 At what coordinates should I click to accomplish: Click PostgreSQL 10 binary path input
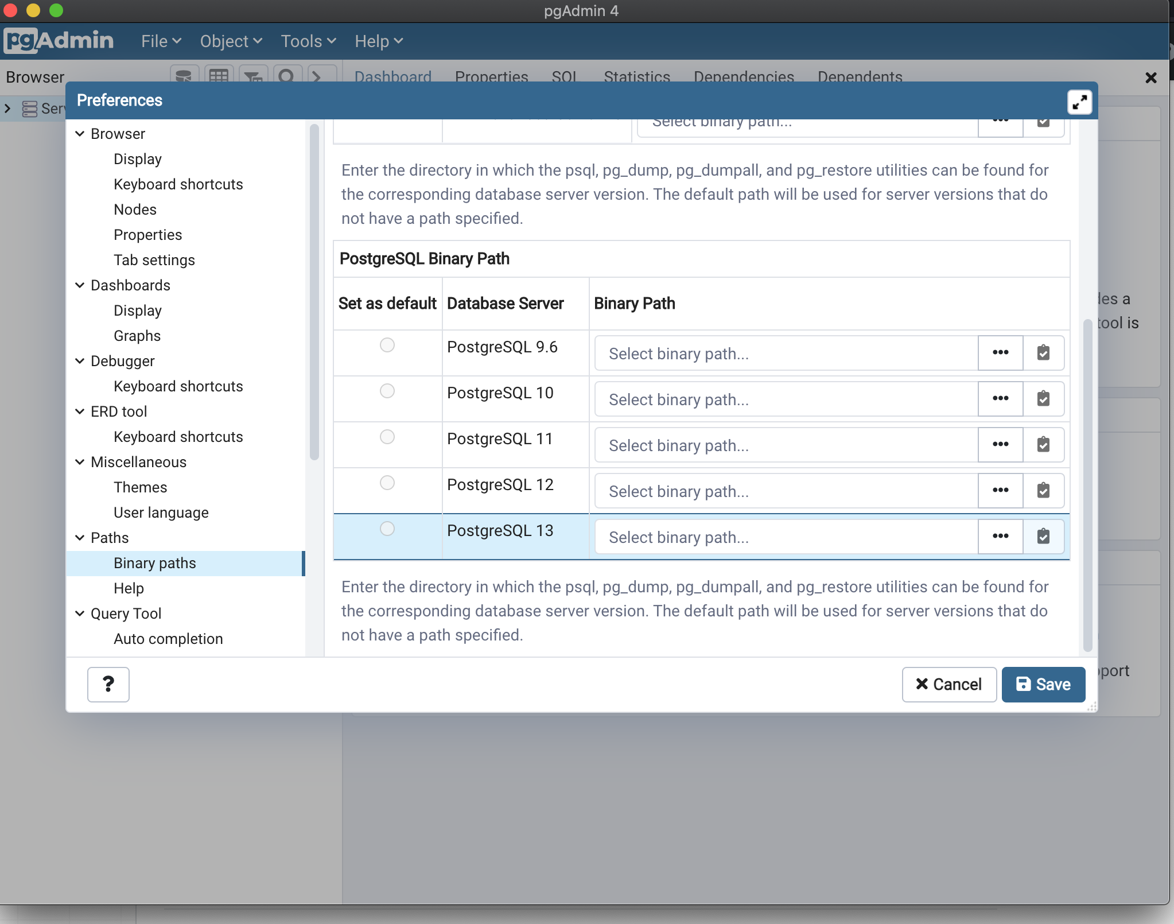click(x=786, y=399)
